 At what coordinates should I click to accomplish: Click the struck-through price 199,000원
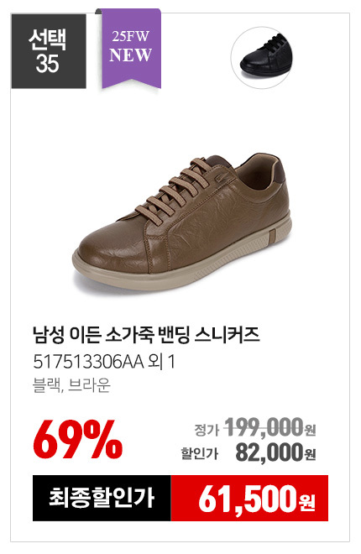click(x=270, y=427)
